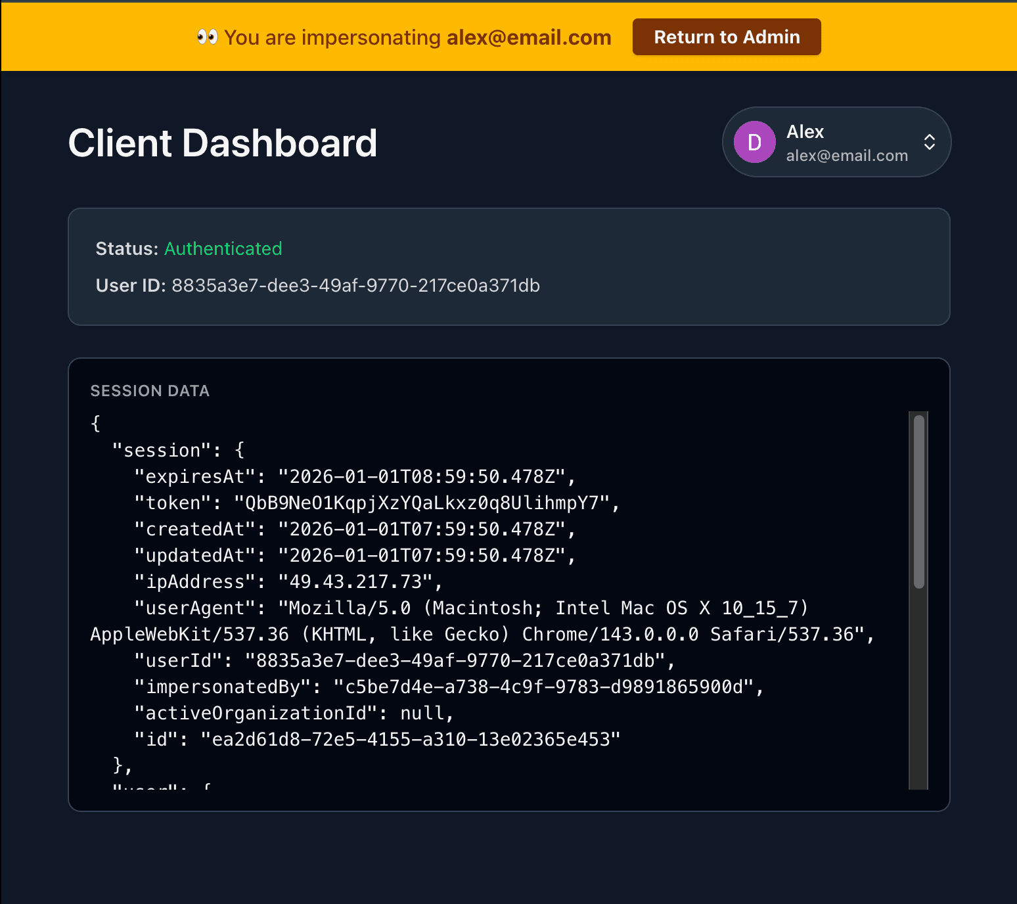Select the User ID value in the status card

click(x=355, y=286)
